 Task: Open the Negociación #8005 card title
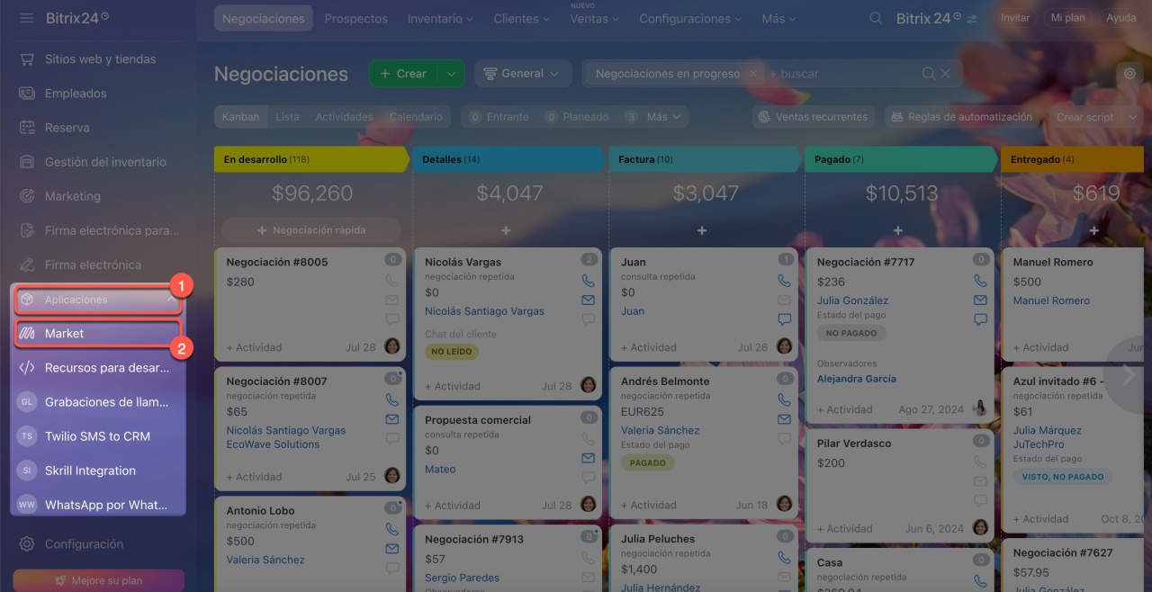(x=277, y=262)
